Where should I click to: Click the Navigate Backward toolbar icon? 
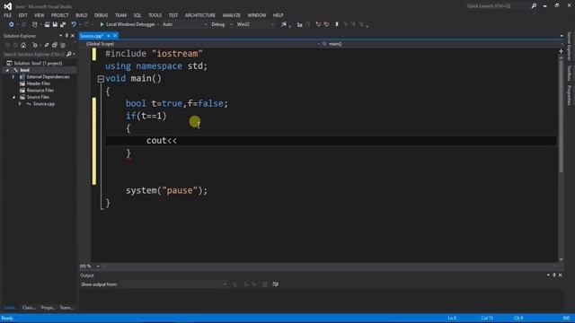pyautogui.click(x=11, y=24)
